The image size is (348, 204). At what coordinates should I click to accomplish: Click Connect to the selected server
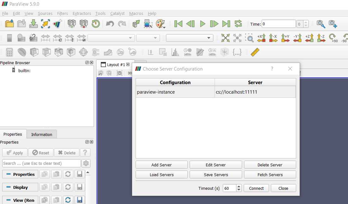click(x=256, y=188)
